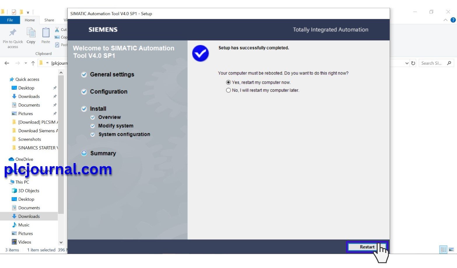This screenshot has width=457, height=268.
Task: Select 'Yes, restart my computer now'
Action: [x=258, y=82]
